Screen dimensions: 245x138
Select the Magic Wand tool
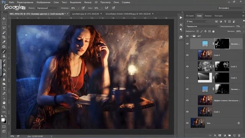click(x=4, y=33)
